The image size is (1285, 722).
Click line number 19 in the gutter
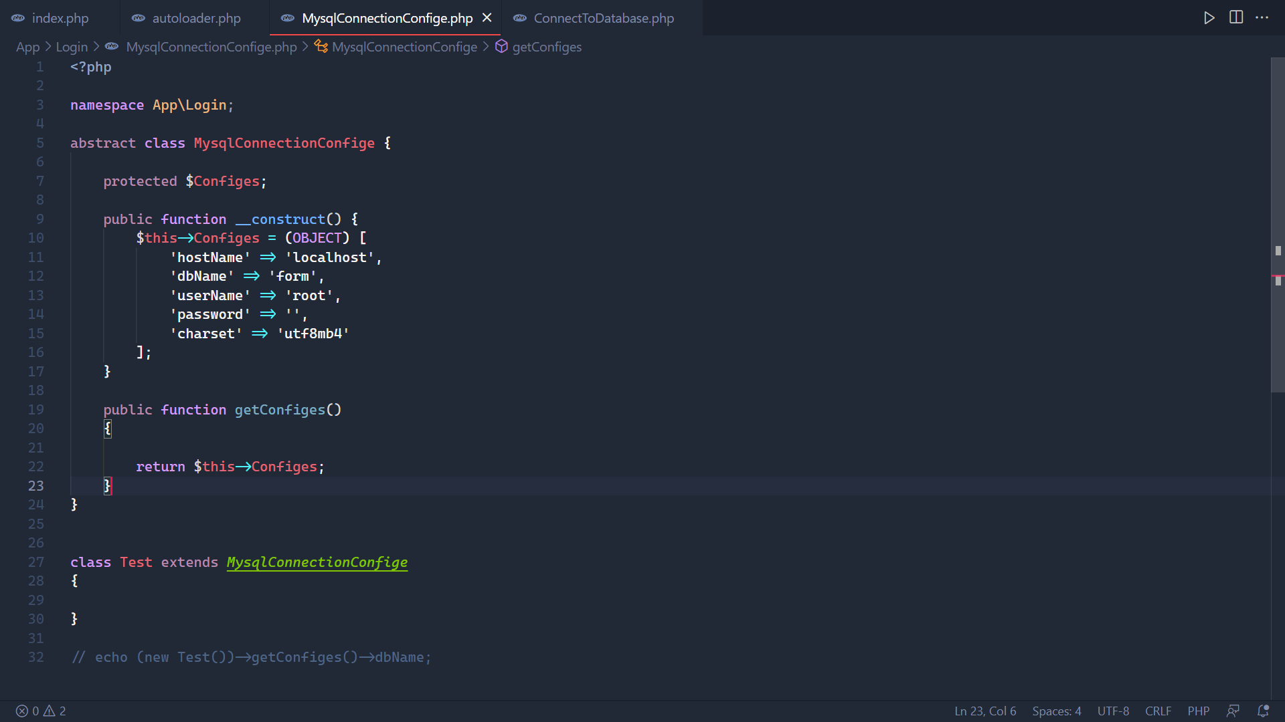(35, 410)
